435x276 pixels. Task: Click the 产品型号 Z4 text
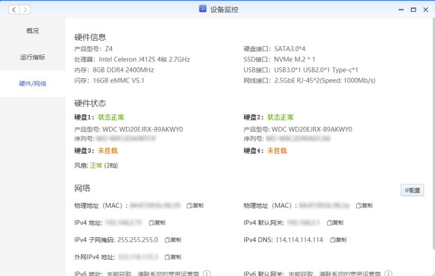tap(94, 49)
